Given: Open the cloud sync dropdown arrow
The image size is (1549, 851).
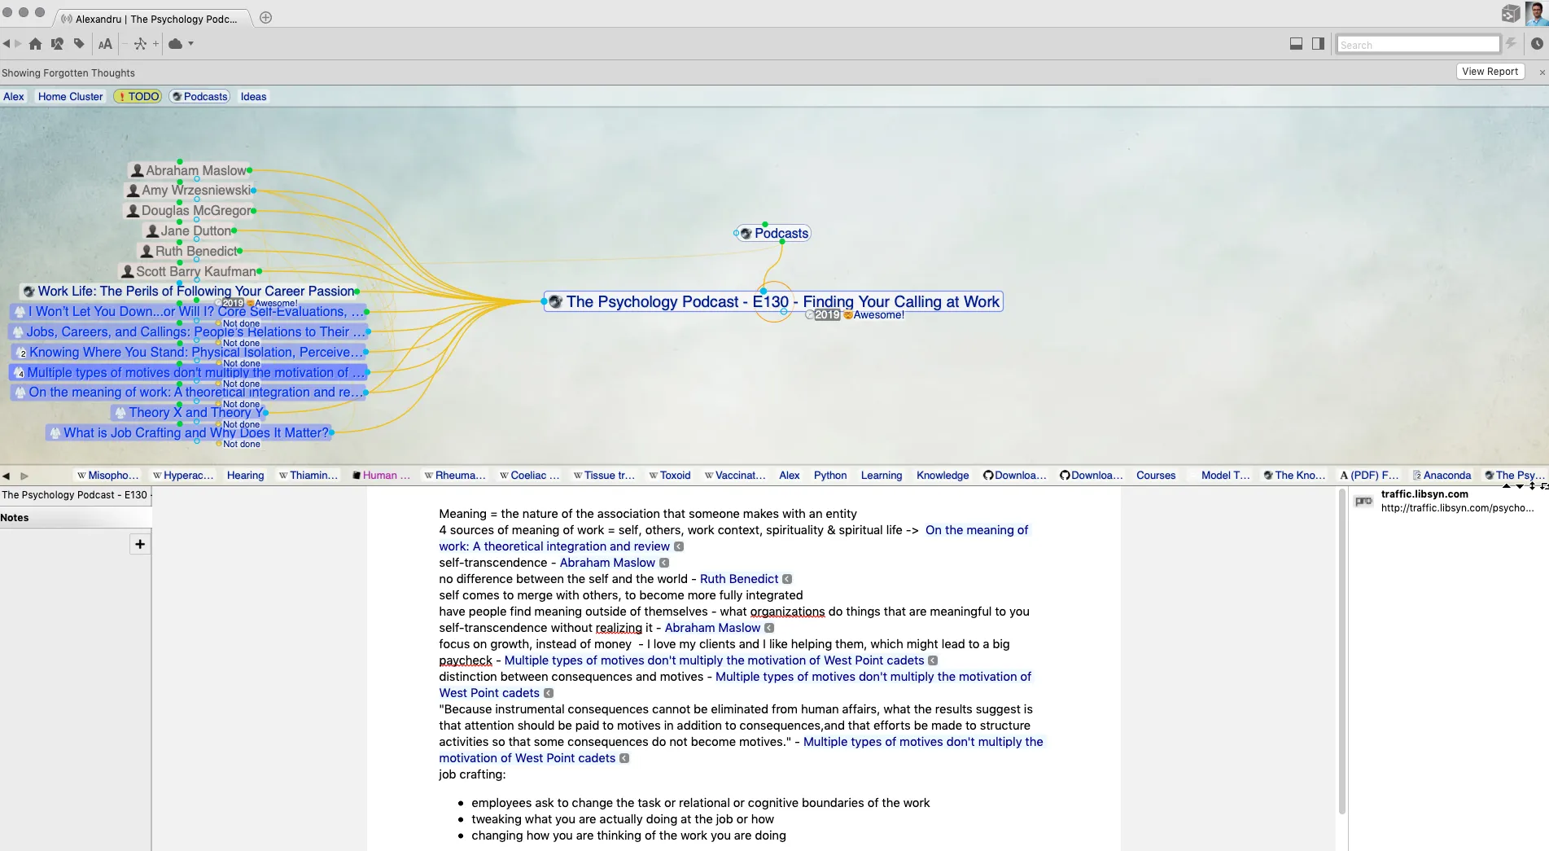Looking at the screenshot, I should (x=191, y=44).
